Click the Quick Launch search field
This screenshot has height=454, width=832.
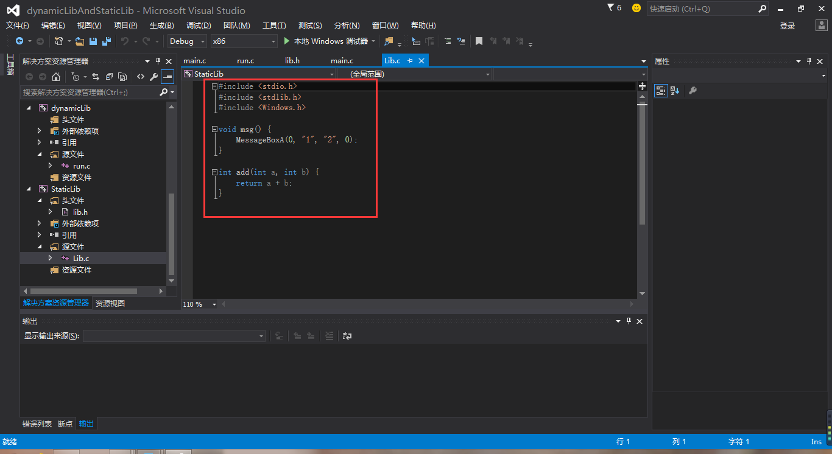tap(702, 9)
